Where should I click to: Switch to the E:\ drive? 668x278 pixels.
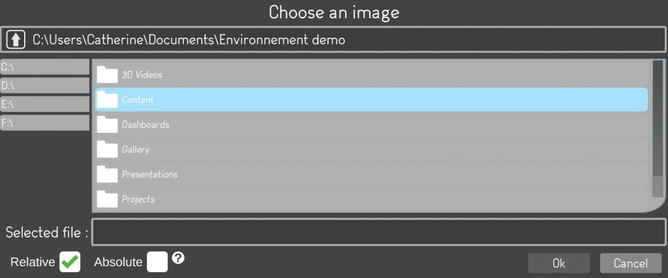[45, 104]
